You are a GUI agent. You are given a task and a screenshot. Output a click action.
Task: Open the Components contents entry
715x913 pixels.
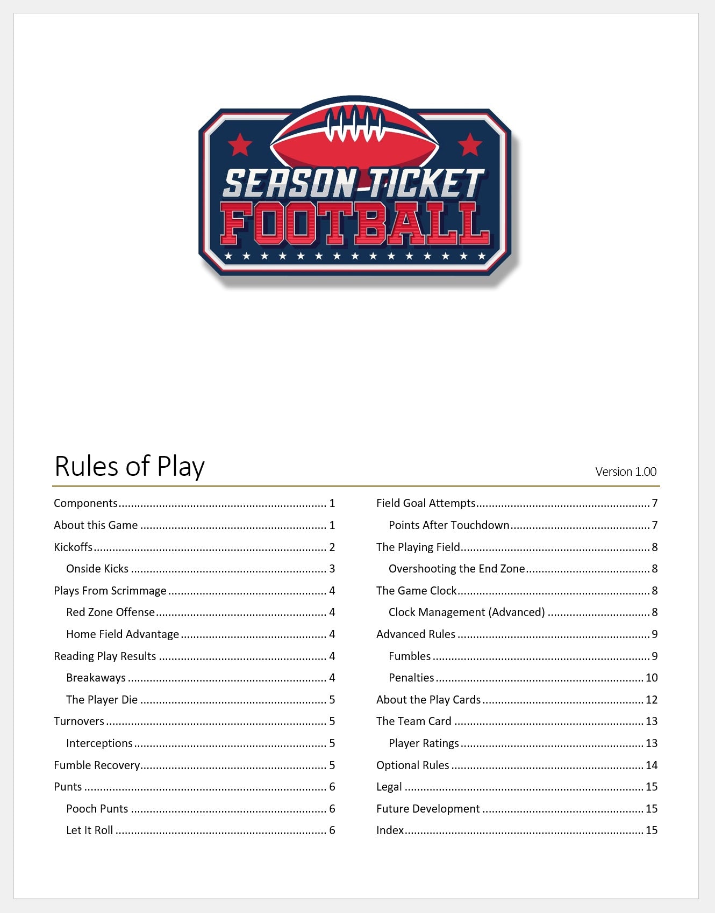click(x=86, y=503)
